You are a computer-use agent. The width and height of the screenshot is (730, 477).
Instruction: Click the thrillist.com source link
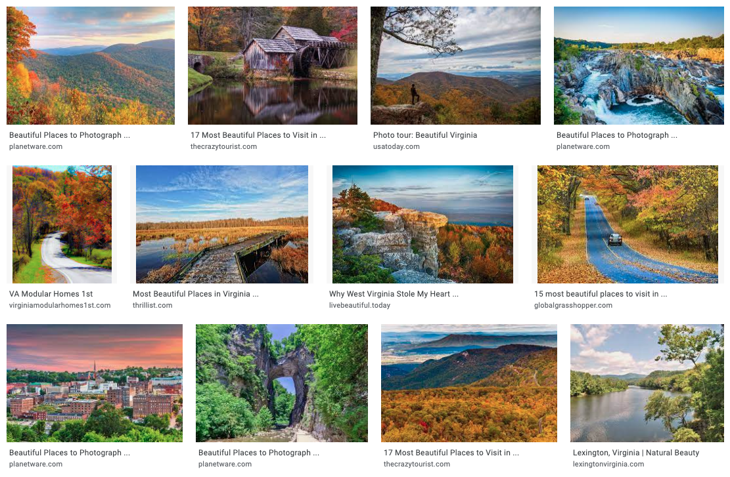152,306
